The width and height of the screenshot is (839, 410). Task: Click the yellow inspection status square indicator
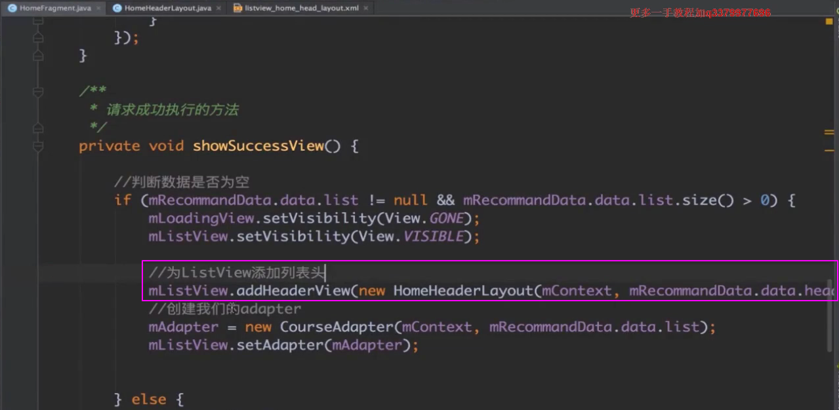click(x=829, y=21)
